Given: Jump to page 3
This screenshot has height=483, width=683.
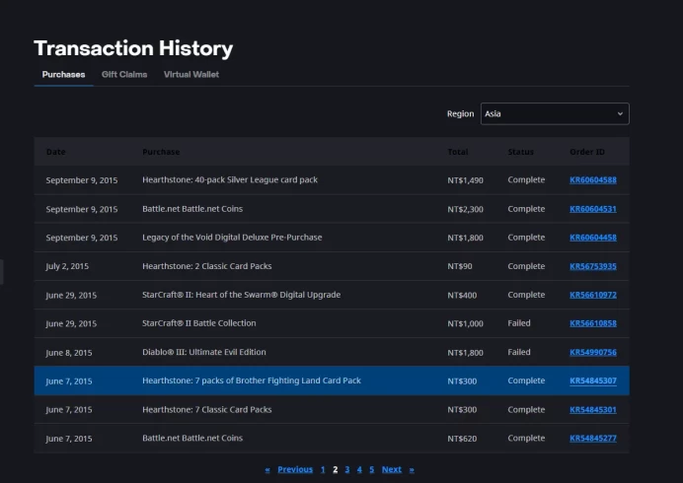Looking at the screenshot, I should (x=347, y=469).
